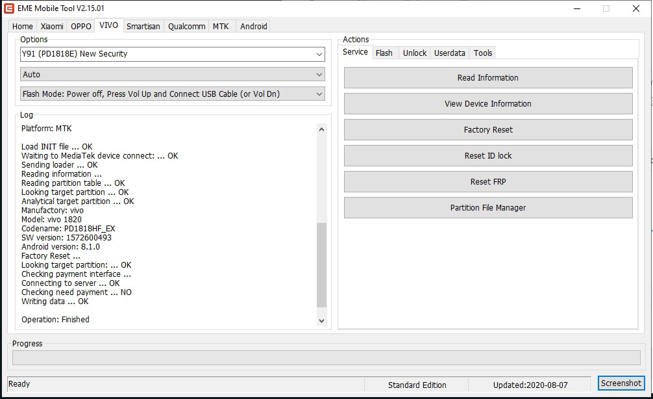This screenshot has width=653, height=399.
Task: Click the log scrollbar up arrow
Action: pos(321,129)
